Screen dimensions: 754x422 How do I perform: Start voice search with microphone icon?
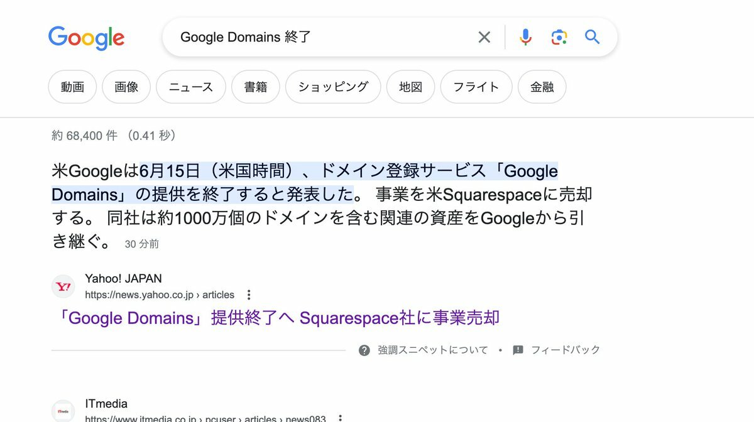(x=525, y=37)
